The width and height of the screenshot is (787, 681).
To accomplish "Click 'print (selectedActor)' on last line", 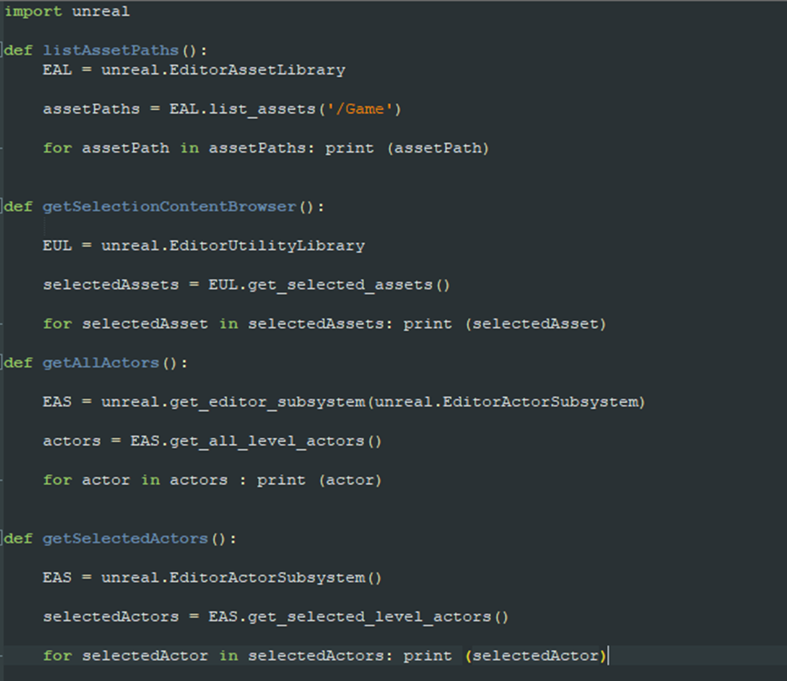I will click(x=505, y=656).
